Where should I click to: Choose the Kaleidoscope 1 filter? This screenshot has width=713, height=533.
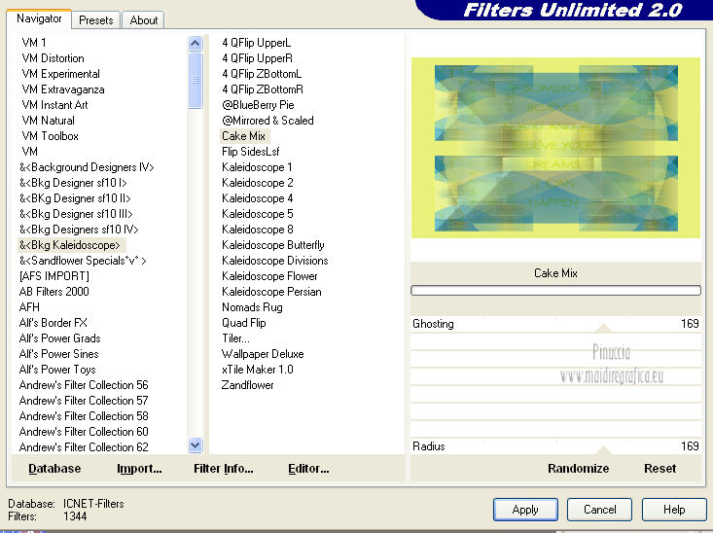coord(257,167)
